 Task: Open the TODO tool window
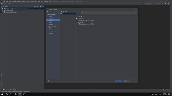pyautogui.click(x=13, y=90)
